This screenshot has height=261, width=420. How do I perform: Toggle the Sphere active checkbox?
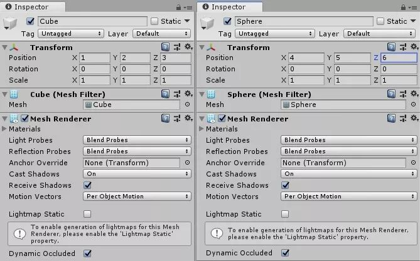[x=227, y=21]
